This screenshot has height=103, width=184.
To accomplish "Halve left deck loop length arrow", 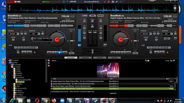I will pos(16,47).
